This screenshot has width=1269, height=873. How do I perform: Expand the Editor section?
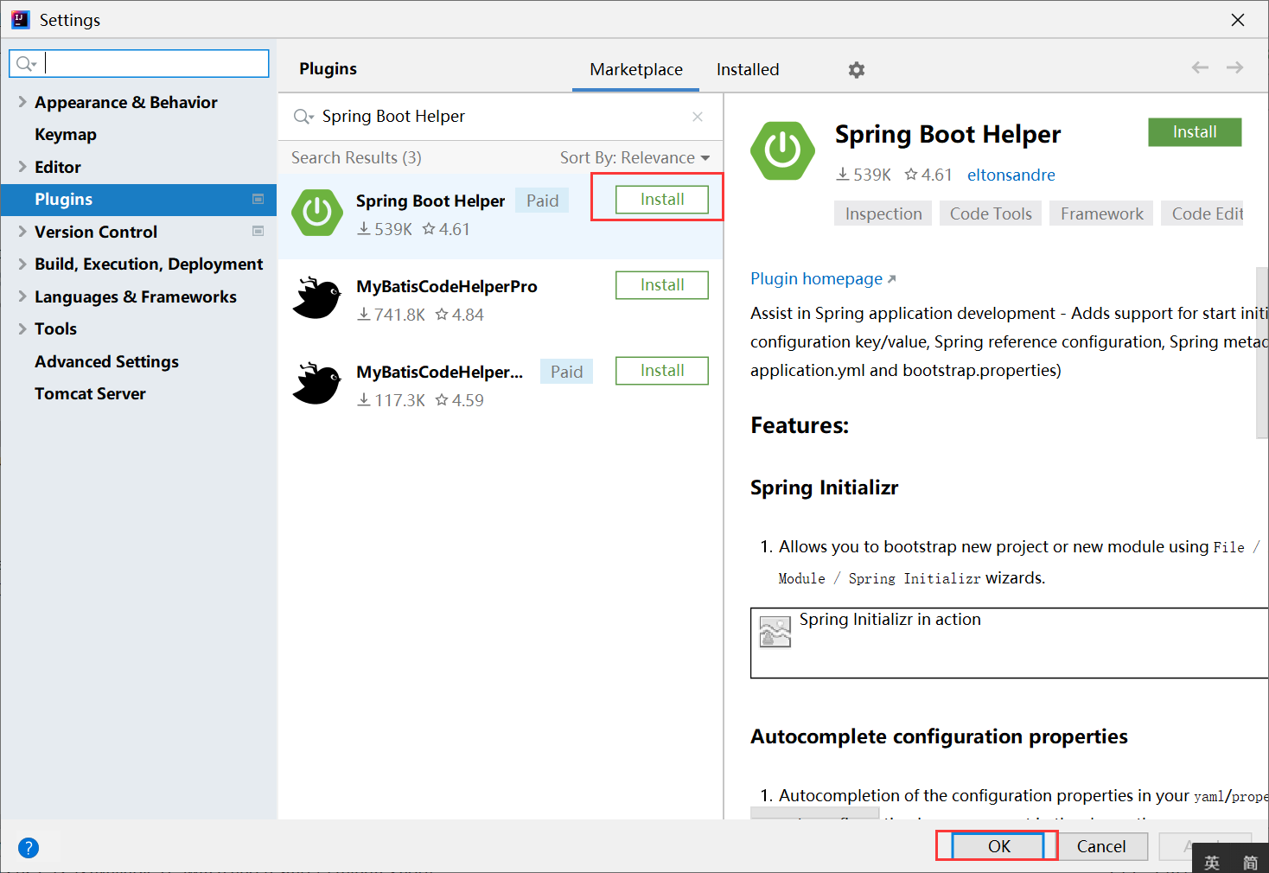point(22,167)
